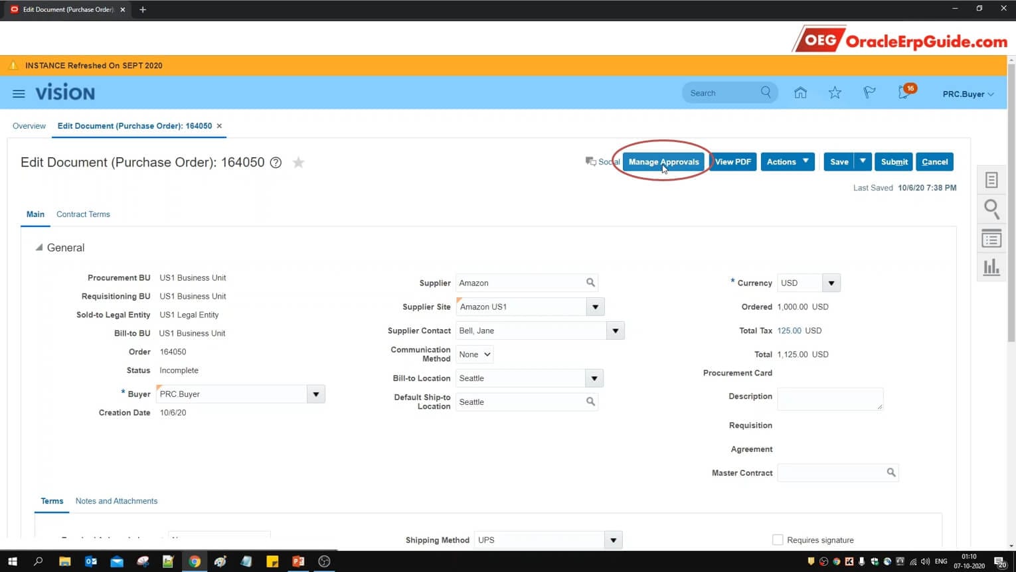Image resolution: width=1016 pixels, height=572 pixels.
Task: Search for supplier using magnifier icon
Action: (590, 283)
